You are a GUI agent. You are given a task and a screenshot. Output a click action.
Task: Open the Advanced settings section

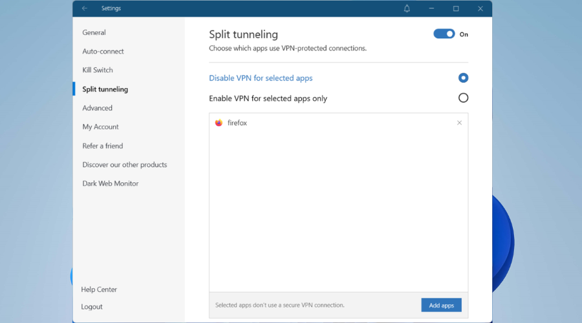click(x=97, y=108)
